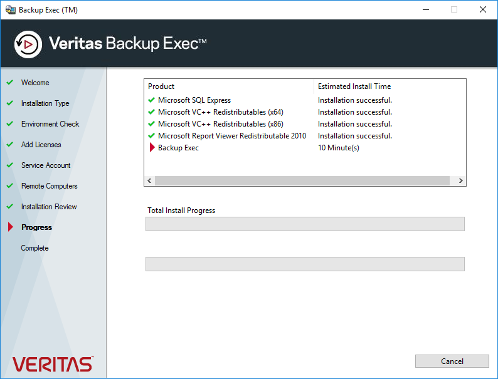Click Microsoft VC++ Redistributables (x86) text

point(221,124)
